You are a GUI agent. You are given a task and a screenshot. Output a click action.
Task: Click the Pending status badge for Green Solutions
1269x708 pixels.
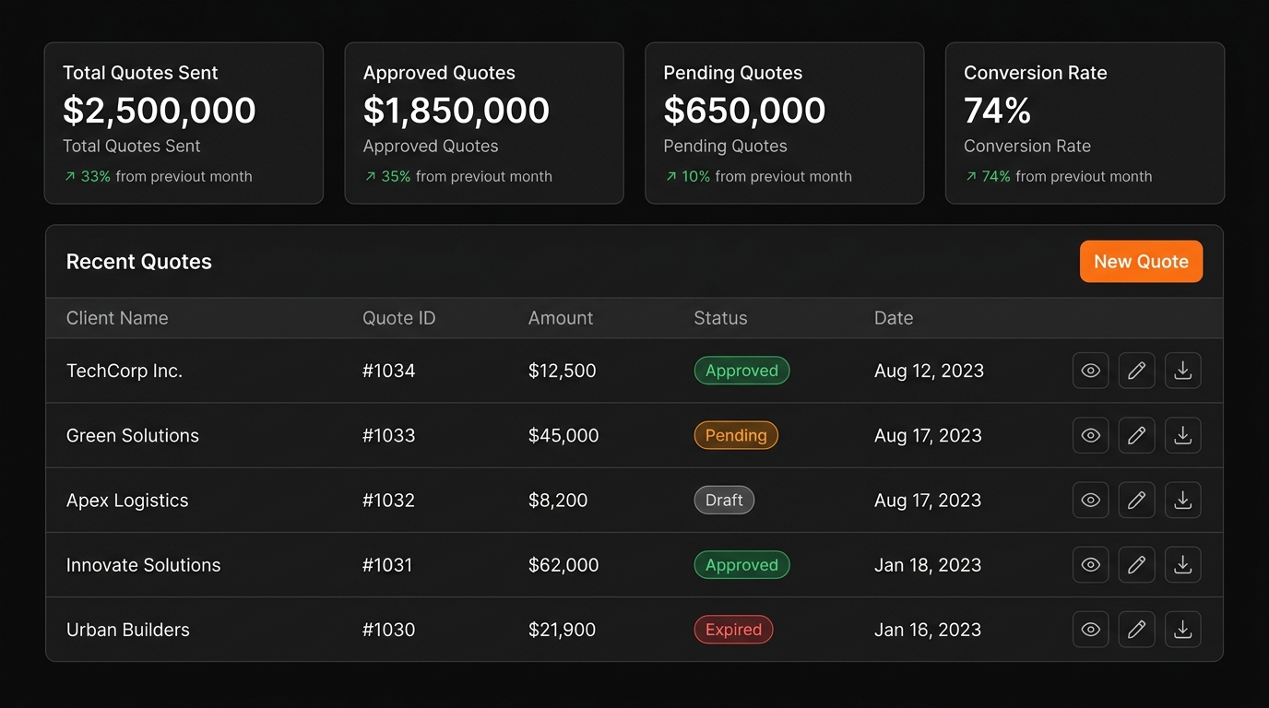736,435
